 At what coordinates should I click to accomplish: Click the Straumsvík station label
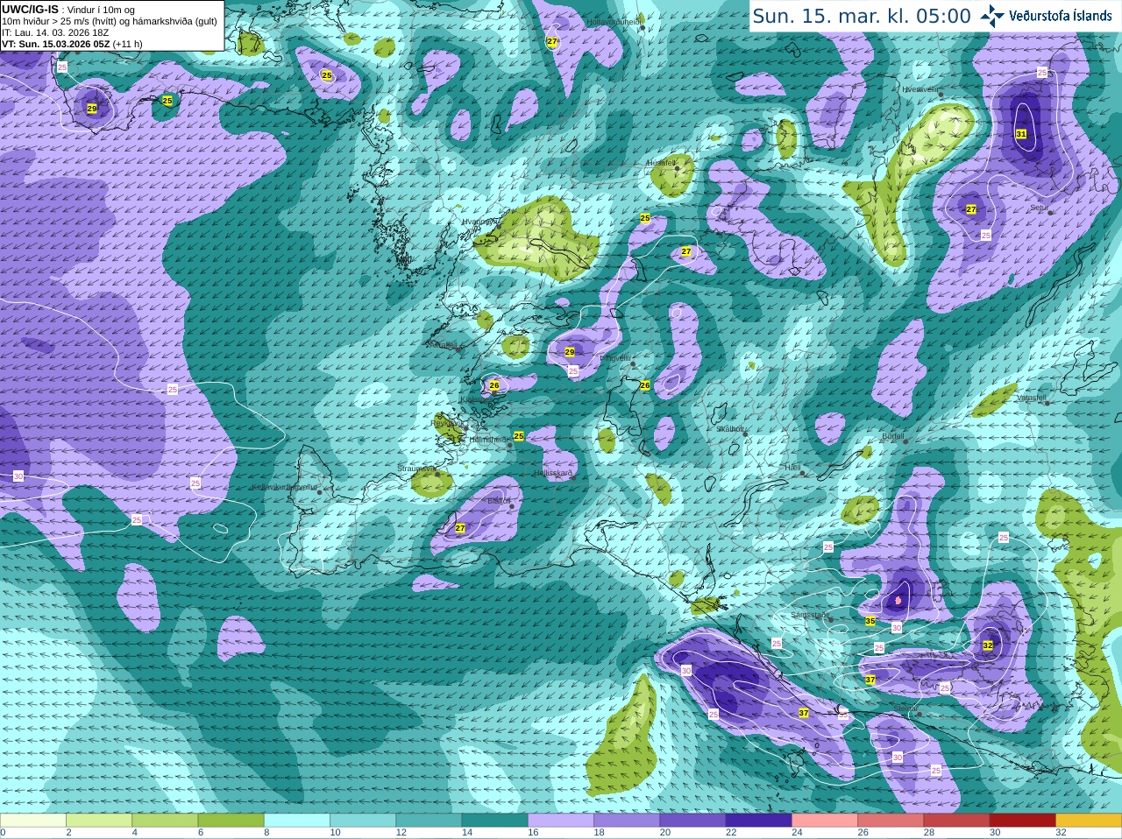[416, 469]
